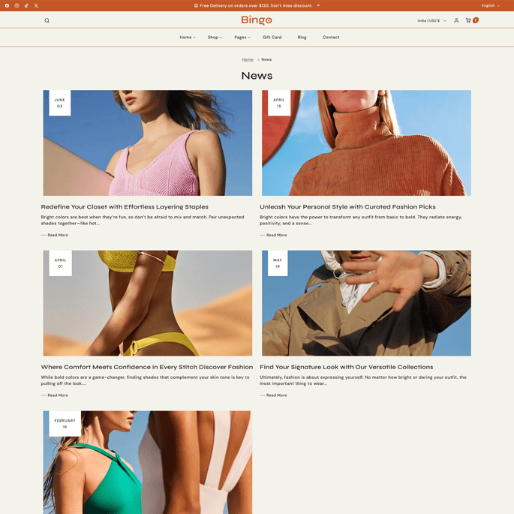Click the pink knit top article image
This screenshot has width=514, height=514.
[x=148, y=143]
